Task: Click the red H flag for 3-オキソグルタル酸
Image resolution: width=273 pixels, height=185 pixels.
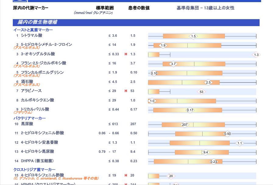Action: [x=126, y=54]
